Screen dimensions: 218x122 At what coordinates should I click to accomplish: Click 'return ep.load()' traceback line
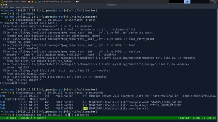coord(19,42)
